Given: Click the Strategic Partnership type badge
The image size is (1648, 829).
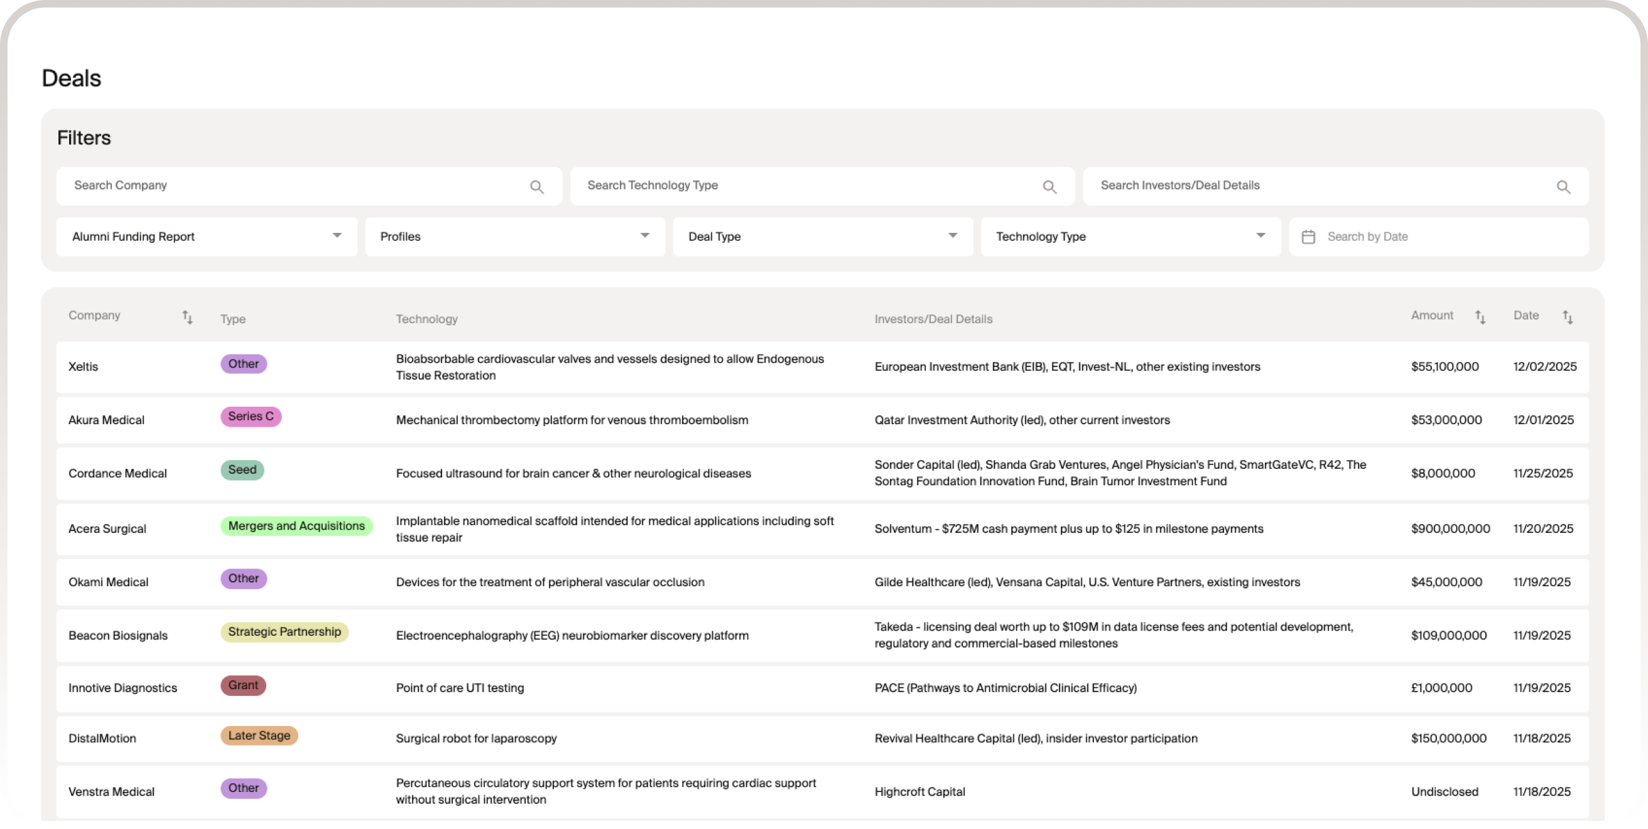Looking at the screenshot, I should (x=284, y=631).
